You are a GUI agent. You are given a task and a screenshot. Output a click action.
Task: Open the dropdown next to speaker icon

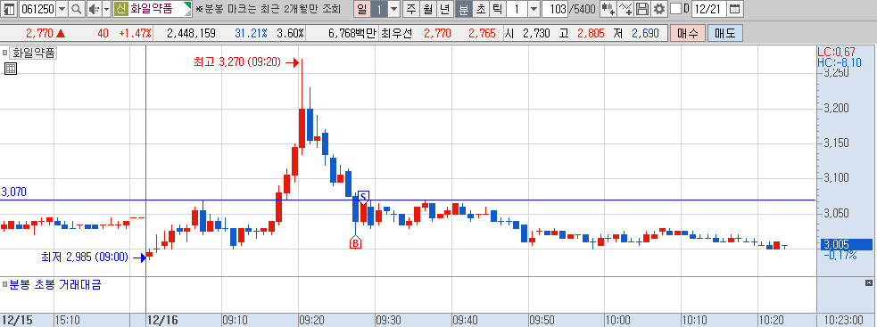[x=106, y=9]
